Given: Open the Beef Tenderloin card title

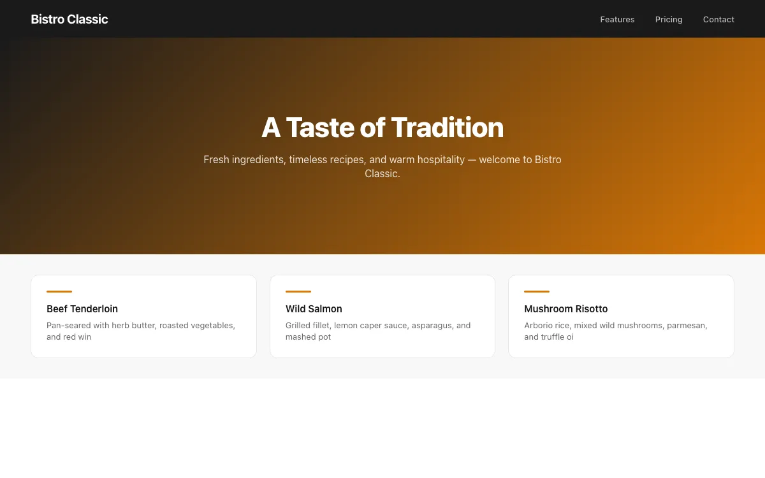Looking at the screenshot, I should point(82,309).
